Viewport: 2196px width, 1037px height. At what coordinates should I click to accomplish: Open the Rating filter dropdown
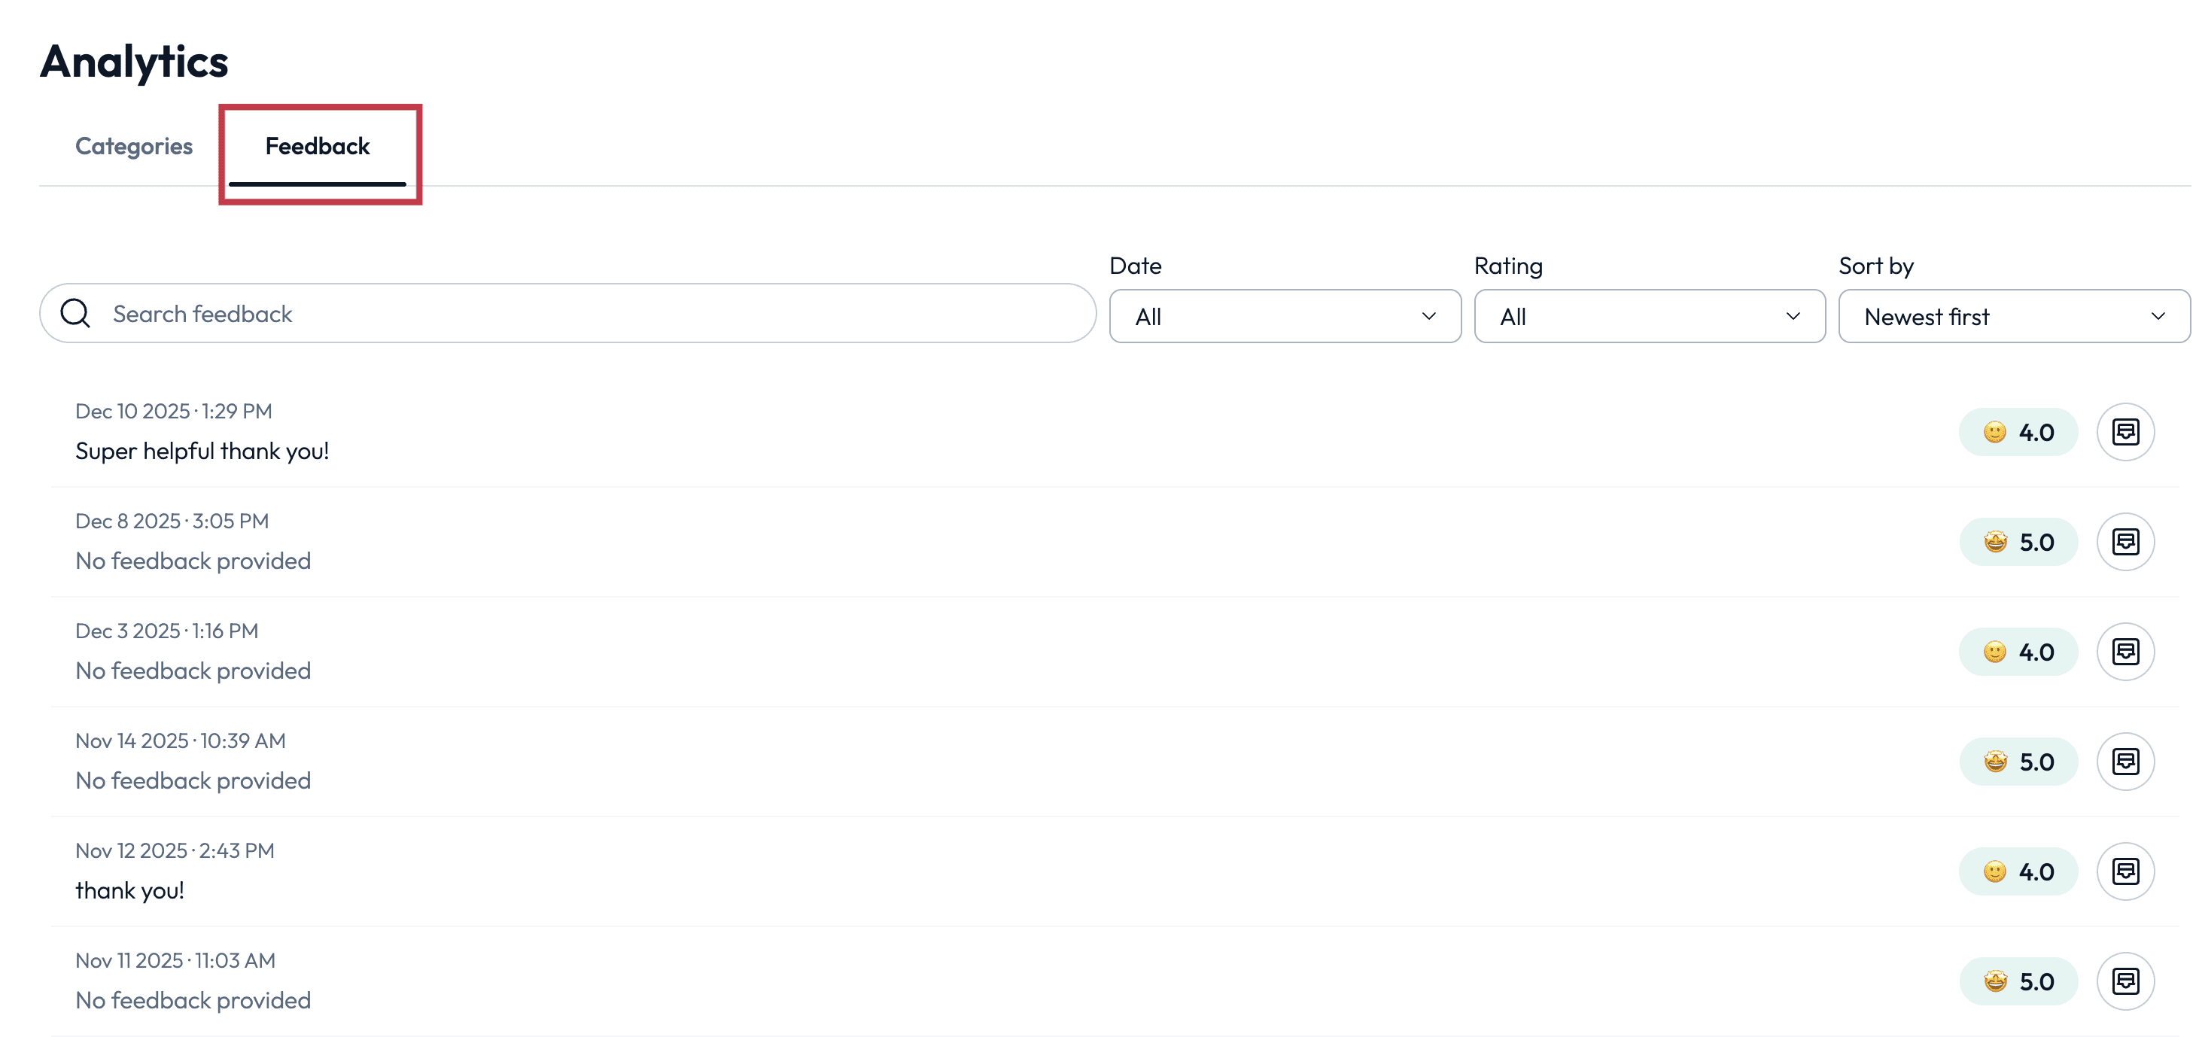1650,316
